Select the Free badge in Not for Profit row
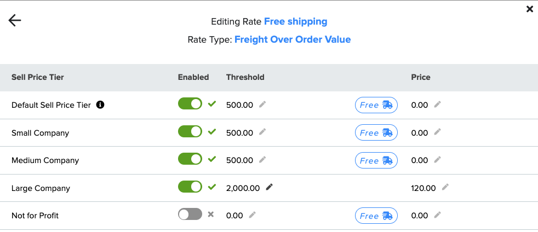 (x=376, y=216)
